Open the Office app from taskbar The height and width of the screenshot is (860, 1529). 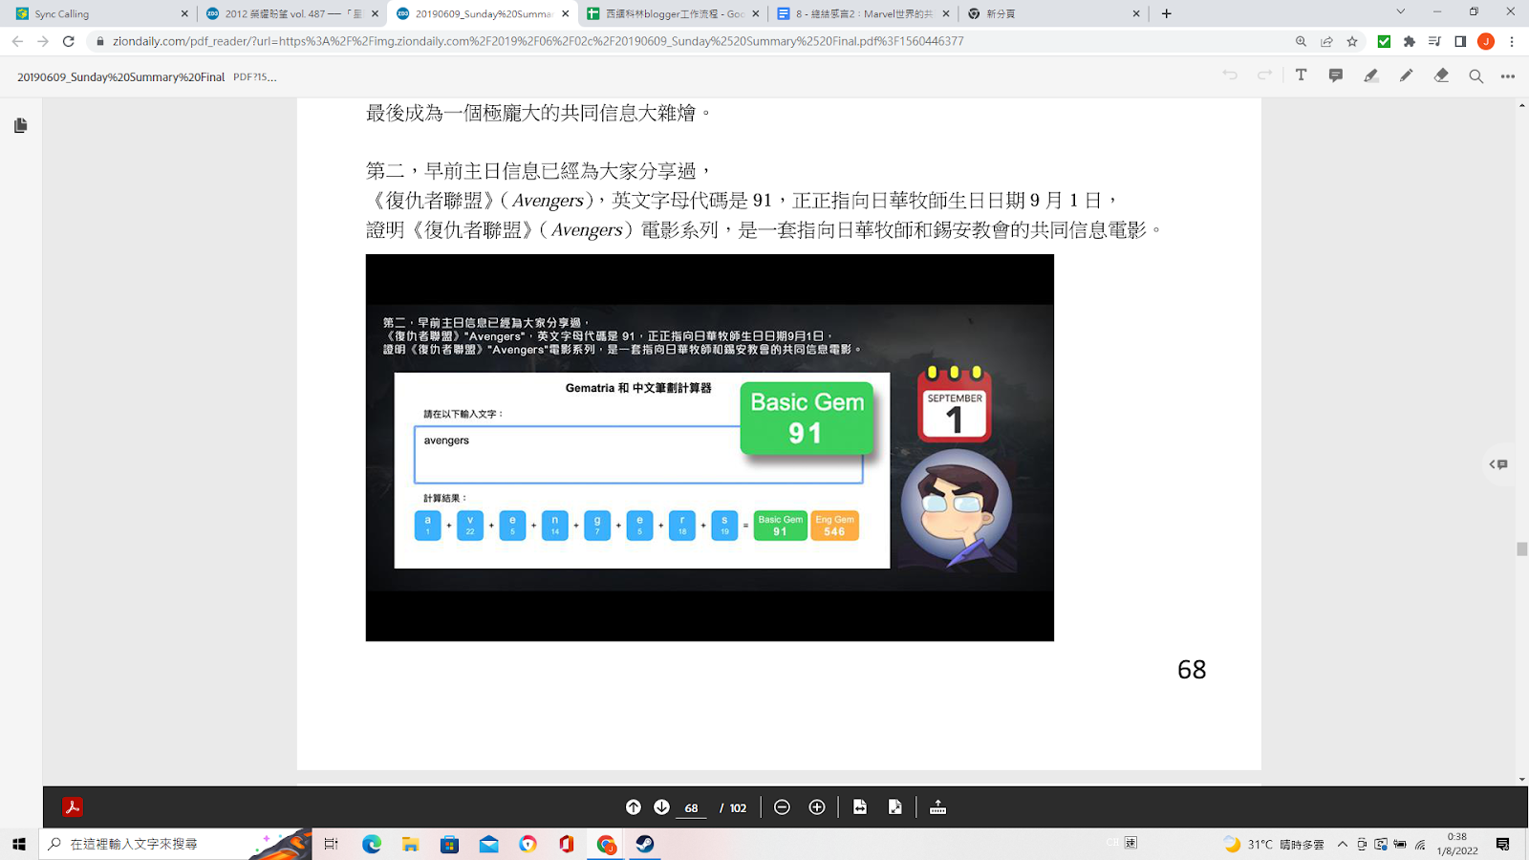(x=567, y=844)
